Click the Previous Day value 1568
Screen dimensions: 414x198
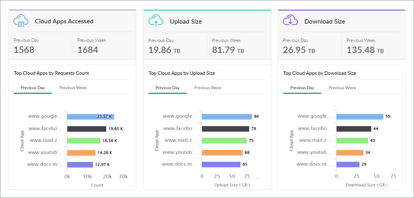[x=24, y=50]
